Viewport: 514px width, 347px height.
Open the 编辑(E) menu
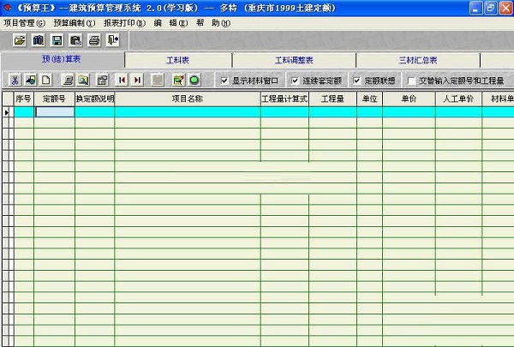click(170, 23)
